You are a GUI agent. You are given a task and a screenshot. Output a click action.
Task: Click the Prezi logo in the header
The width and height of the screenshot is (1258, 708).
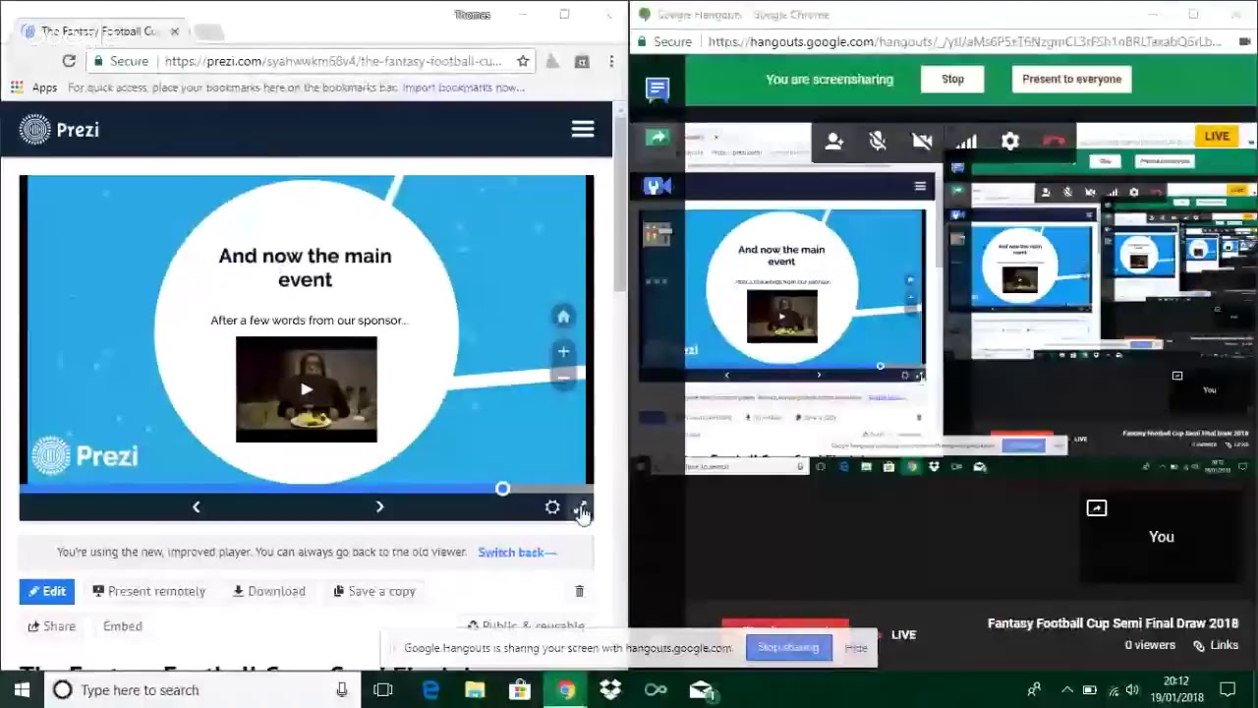click(x=59, y=130)
